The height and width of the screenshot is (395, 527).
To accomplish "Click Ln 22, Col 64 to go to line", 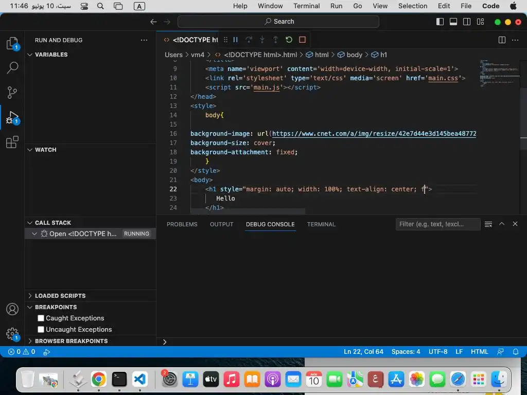I will (x=363, y=352).
